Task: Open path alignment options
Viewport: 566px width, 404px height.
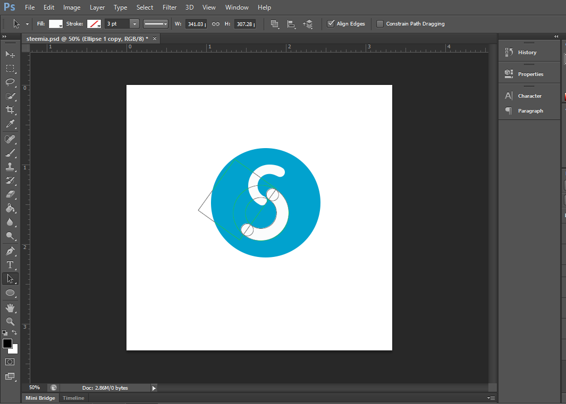Action: [291, 24]
